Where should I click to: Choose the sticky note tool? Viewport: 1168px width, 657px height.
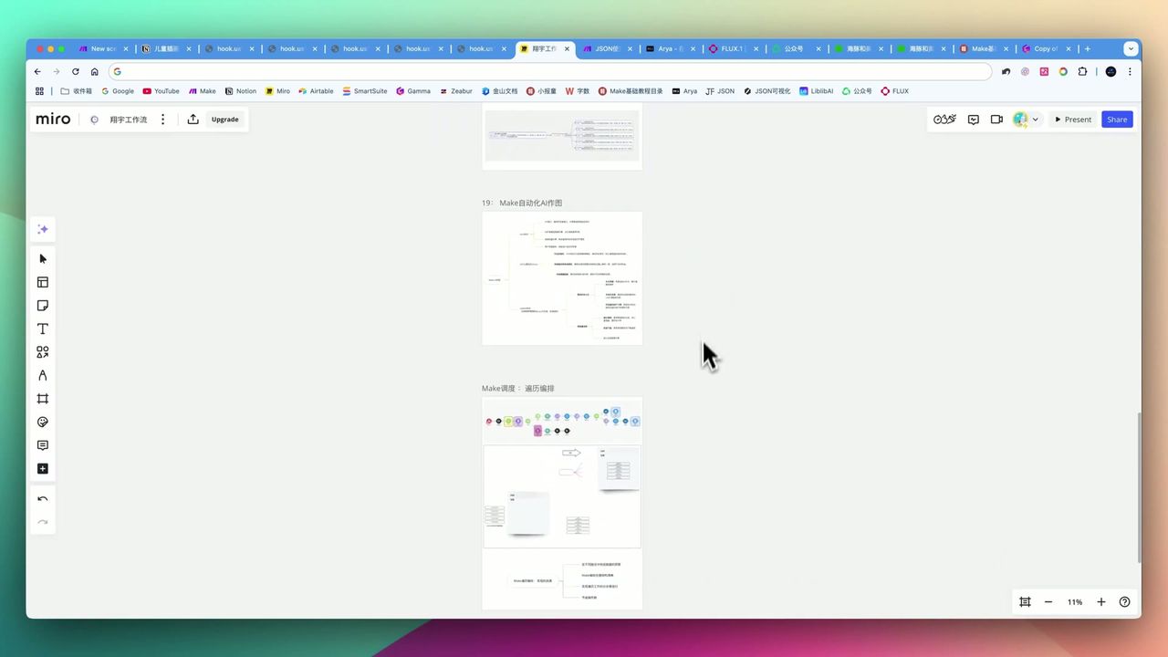pyautogui.click(x=42, y=306)
